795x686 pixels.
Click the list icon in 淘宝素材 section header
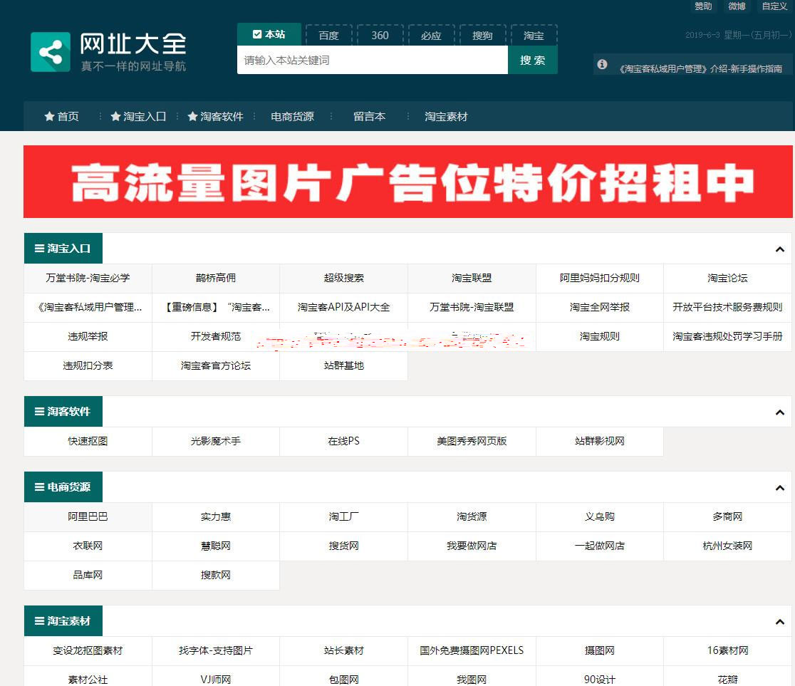[38, 621]
